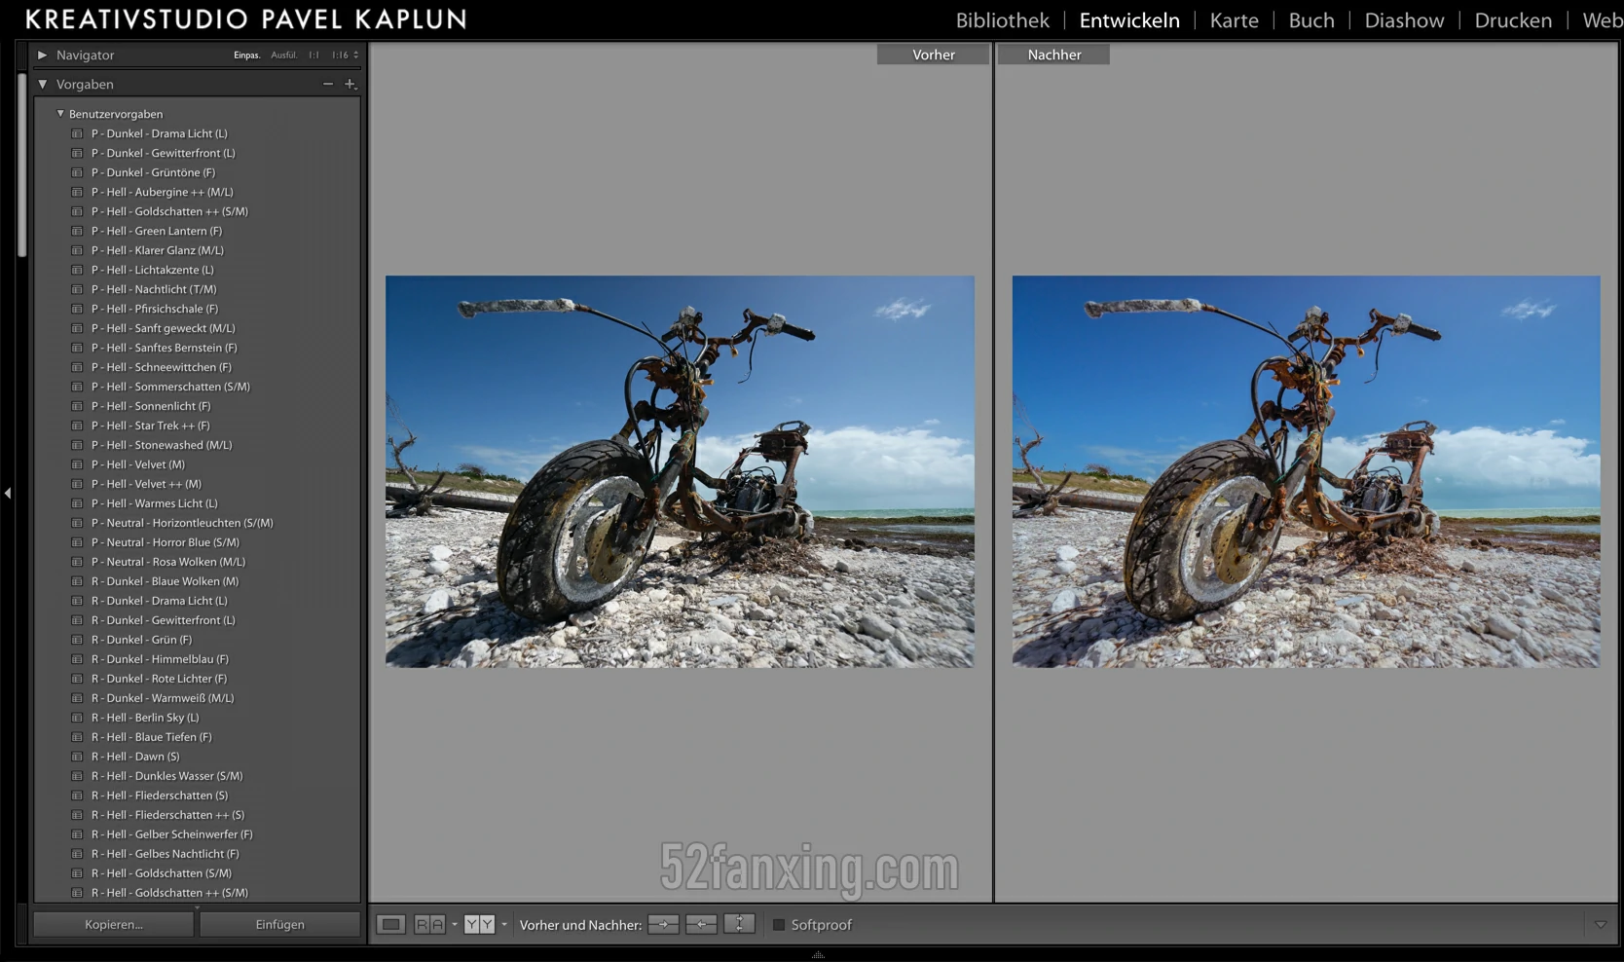Open toolbar content menu arrow at right
The height and width of the screenshot is (962, 1624).
(1601, 925)
